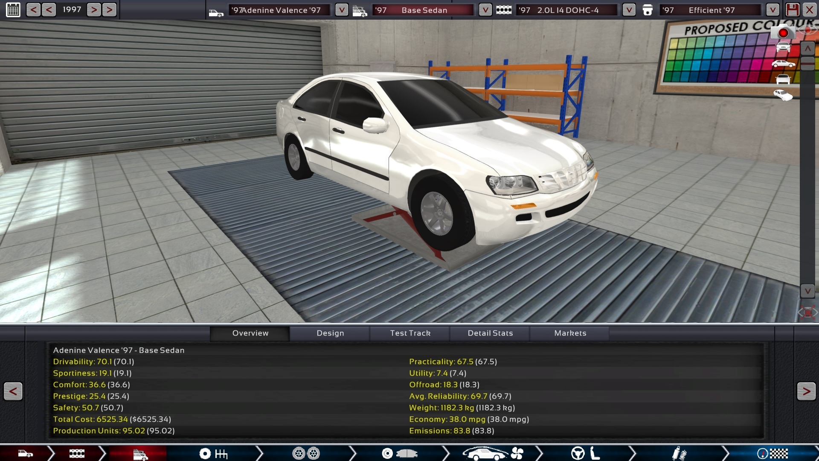Save the car design with floppy icon
Viewport: 819px width, 461px height.
[792, 9]
